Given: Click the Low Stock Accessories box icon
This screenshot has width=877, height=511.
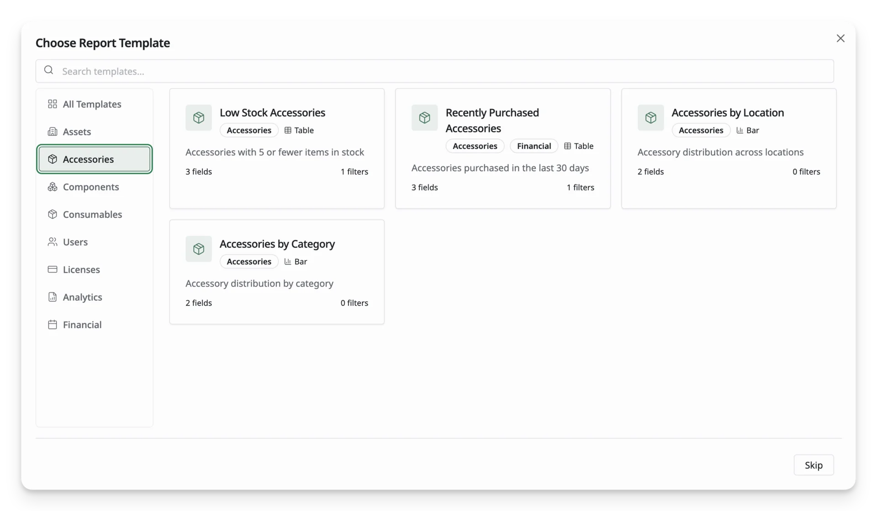Looking at the screenshot, I should (x=199, y=117).
